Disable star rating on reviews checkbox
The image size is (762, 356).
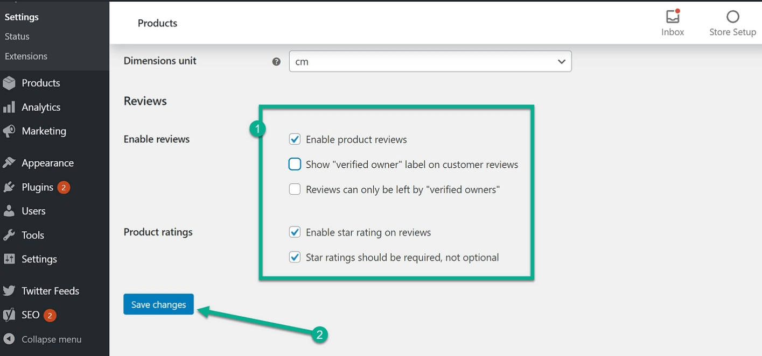[295, 232]
